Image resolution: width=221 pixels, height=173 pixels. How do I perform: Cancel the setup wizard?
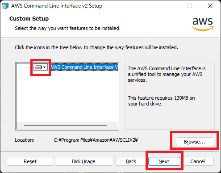(197, 161)
